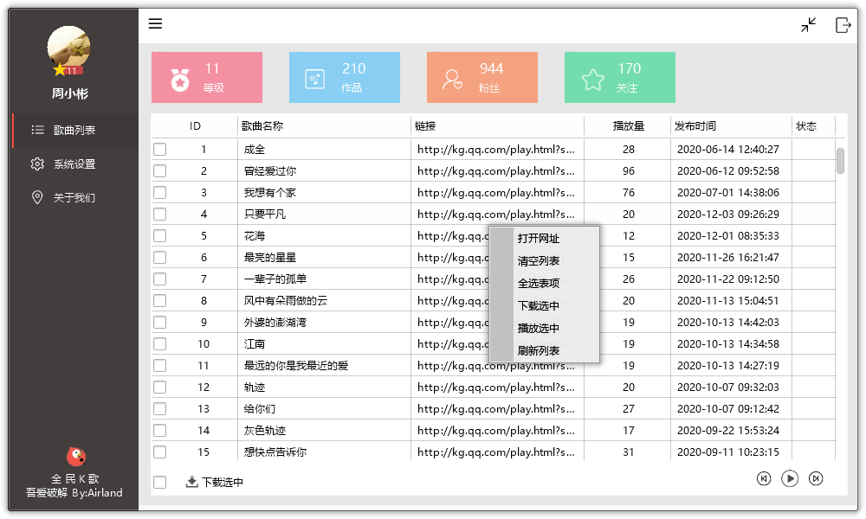The width and height of the screenshot is (866, 519).
Task: Check the checkbox for song 成全
Action: coord(158,149)
